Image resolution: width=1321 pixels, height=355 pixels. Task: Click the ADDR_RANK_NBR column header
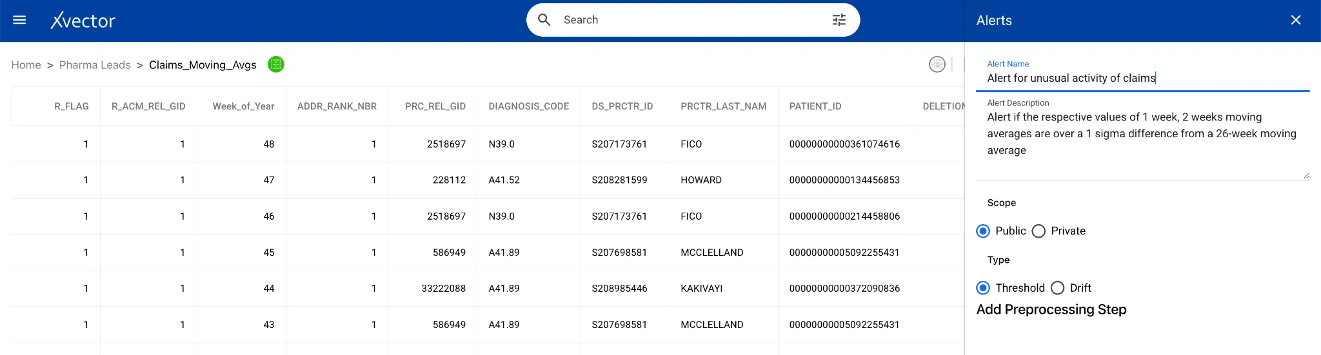[337, 106]
